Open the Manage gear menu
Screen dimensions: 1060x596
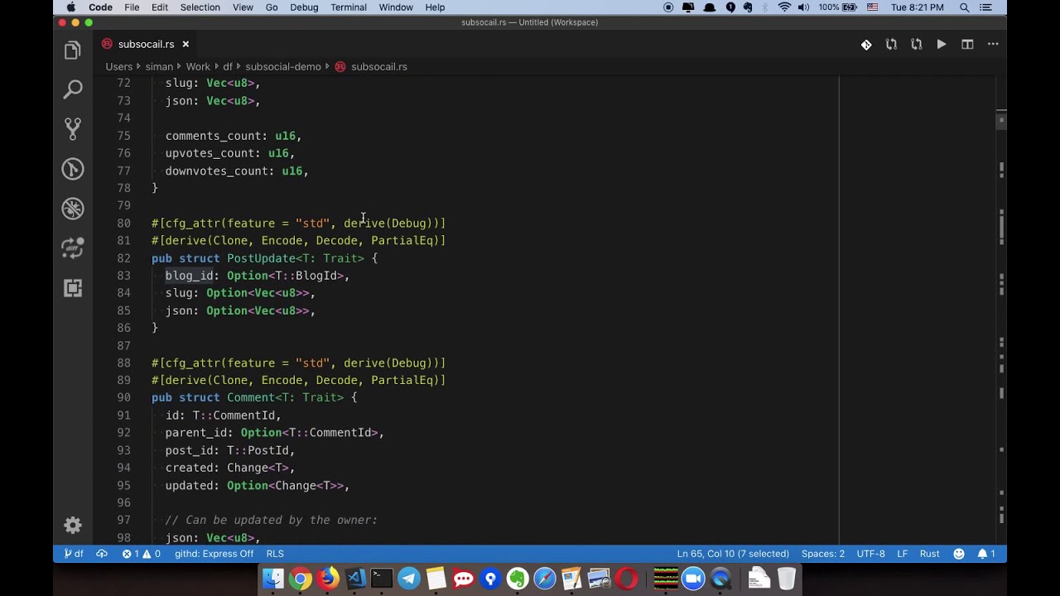point(73,525)
